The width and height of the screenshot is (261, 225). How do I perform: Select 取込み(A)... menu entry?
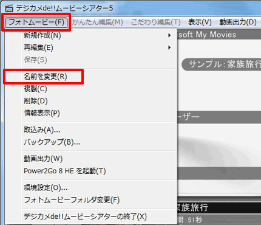(42, 130)
